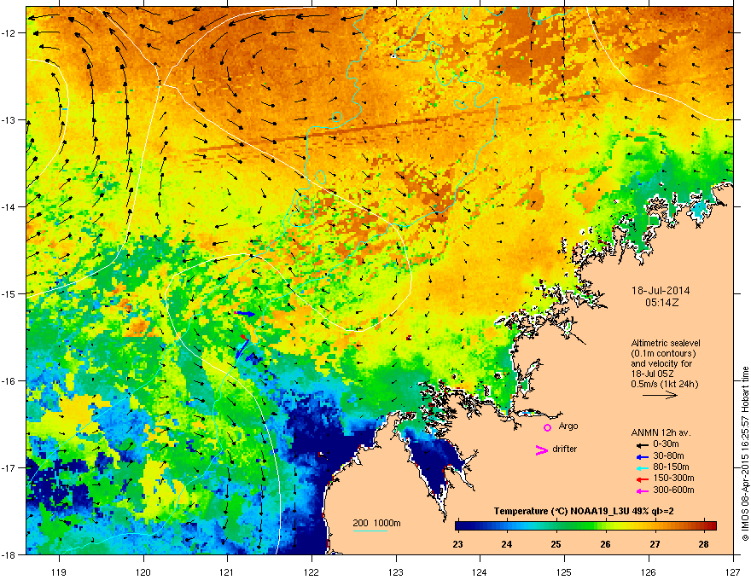751x580 pixels.
Task: Click the temperature color bar at 23
Action: 458,525
